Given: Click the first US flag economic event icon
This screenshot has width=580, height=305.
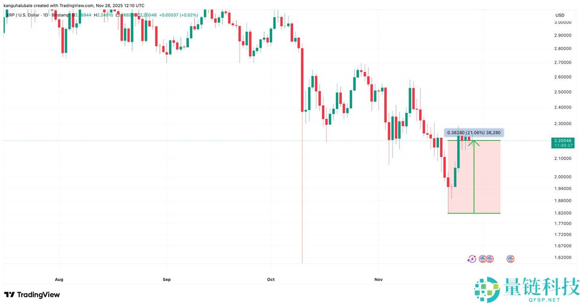Looking at the screenshot, I should [482, 259].
